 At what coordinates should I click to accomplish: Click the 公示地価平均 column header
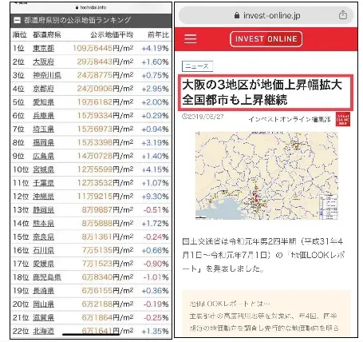point(112,34)
